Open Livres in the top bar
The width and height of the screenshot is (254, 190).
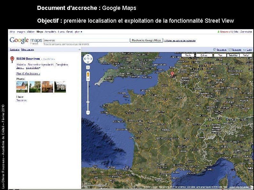click(x=61, y=32)
